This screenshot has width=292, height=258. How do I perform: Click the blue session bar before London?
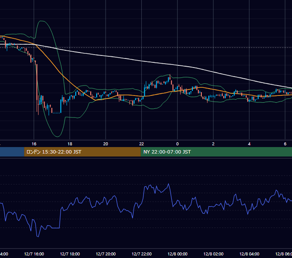pyautogui.click(x=12, y=152)
